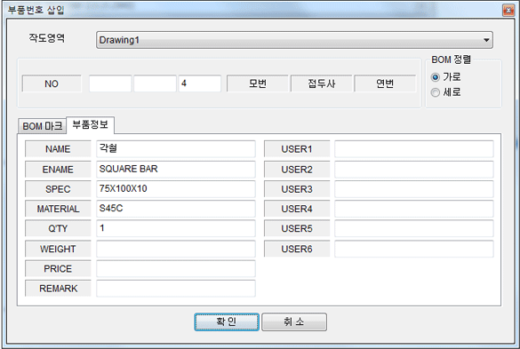Click the first empty NO field
520x349 pixels.
coord(110,83)
